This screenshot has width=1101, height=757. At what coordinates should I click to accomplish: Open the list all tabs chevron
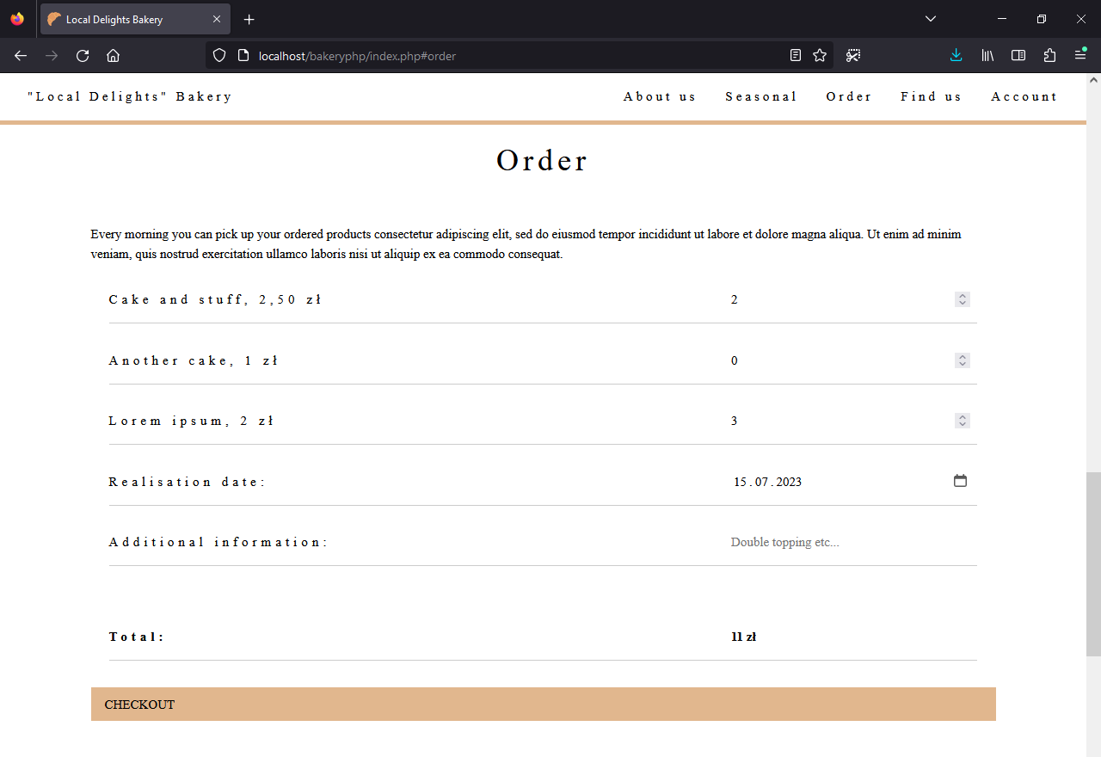(x=931, y=19)
